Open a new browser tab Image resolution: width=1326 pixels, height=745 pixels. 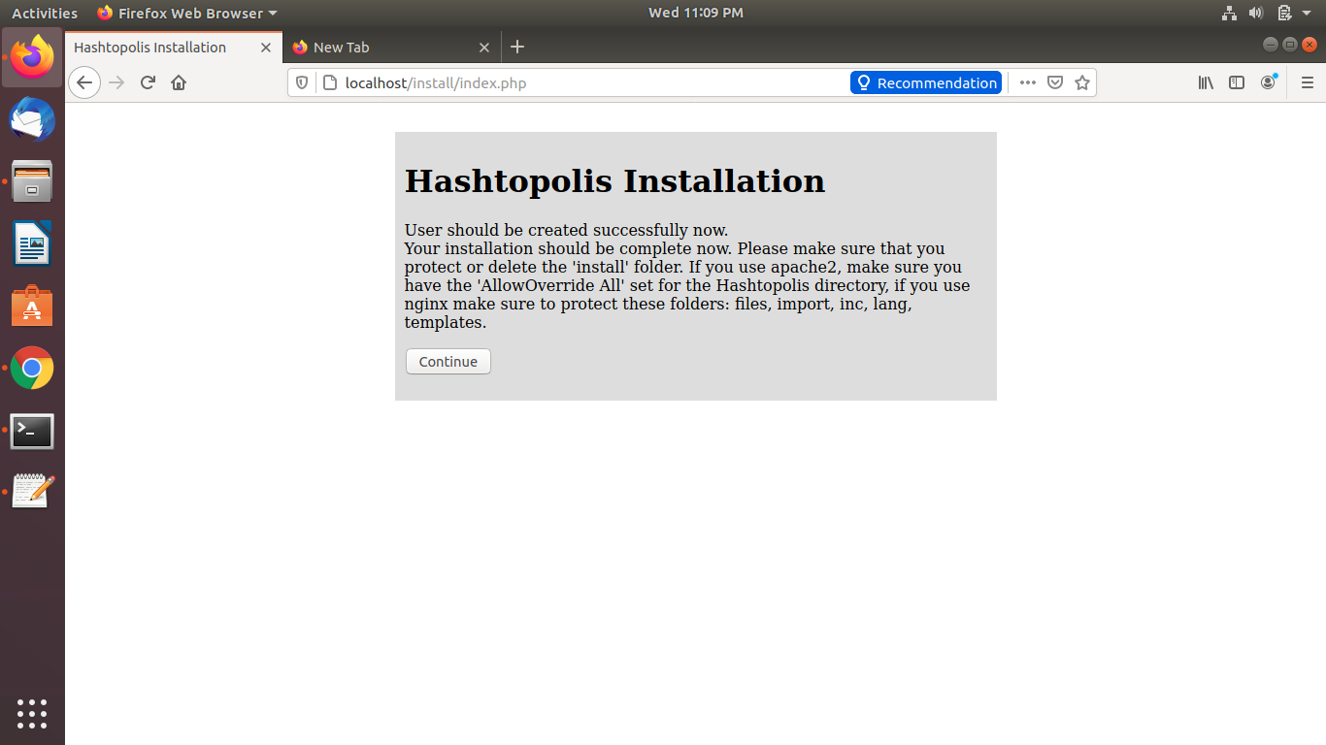[x=517, y=47]
